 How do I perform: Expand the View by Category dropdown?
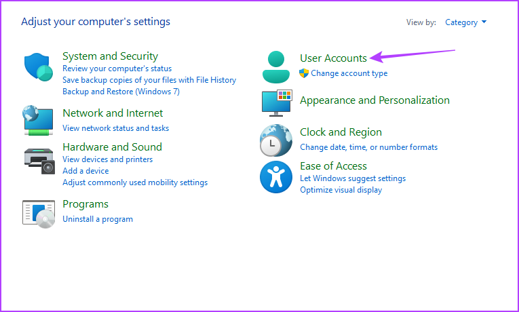(x=465, y=22)
